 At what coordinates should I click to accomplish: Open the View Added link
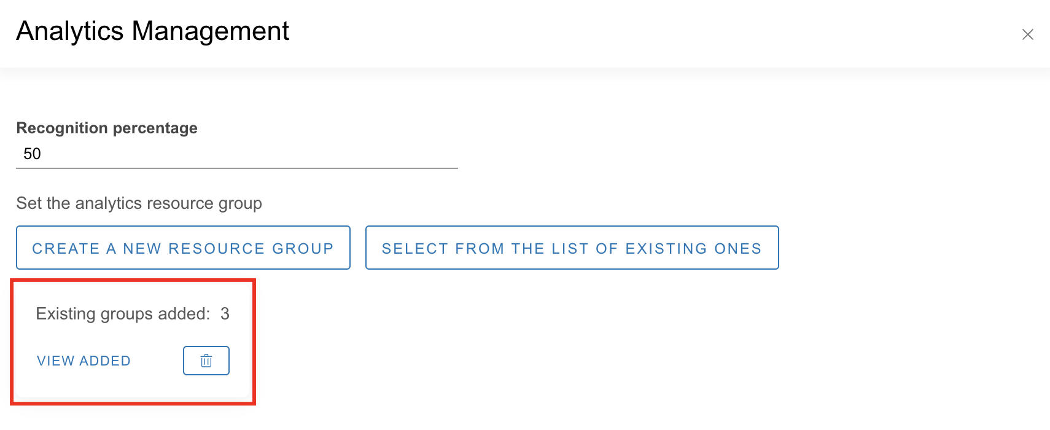[x=84, y=361]
